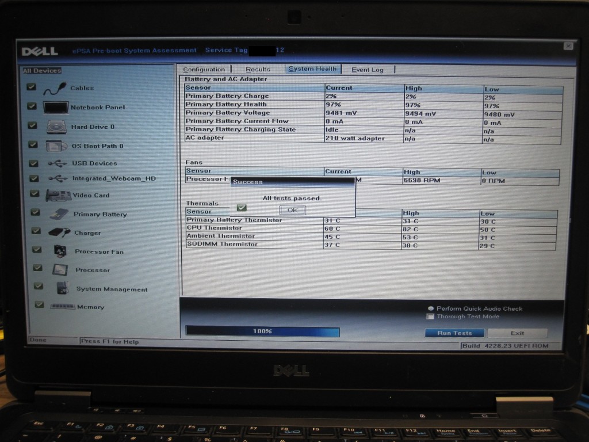Click the Cables device icon
The height and width of the screenshot is (442, 589).
pyautogui.click(x=55, y=88)
